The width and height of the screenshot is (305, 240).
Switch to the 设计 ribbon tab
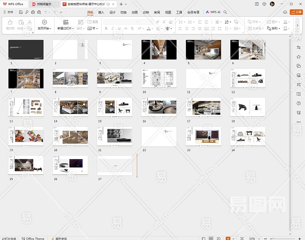point(112,12)
